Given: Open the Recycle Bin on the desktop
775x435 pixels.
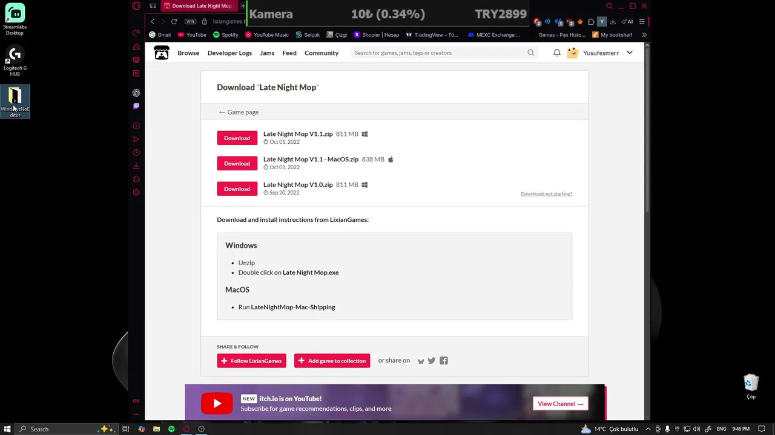Looking at the screenshot, I should (x=751, y=387).
